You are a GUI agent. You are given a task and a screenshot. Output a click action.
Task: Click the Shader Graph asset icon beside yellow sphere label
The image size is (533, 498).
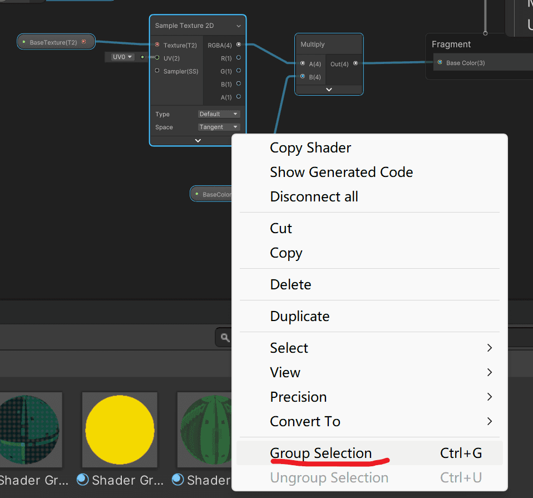point(82,480)
